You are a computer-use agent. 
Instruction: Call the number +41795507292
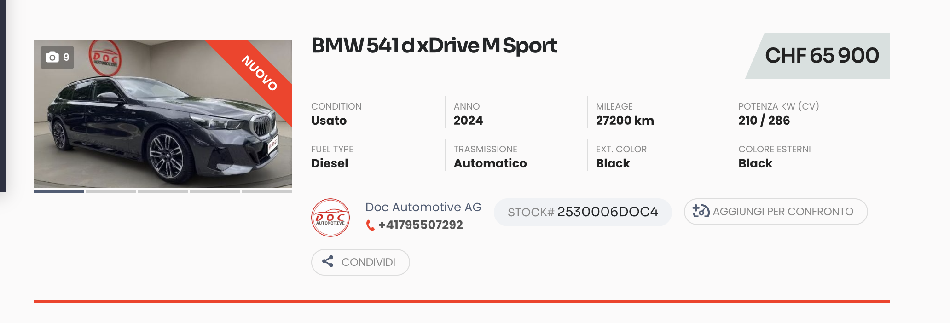point(421,225)
